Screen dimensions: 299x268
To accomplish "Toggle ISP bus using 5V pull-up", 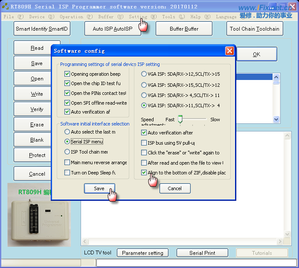I will [x=144, y=143].
